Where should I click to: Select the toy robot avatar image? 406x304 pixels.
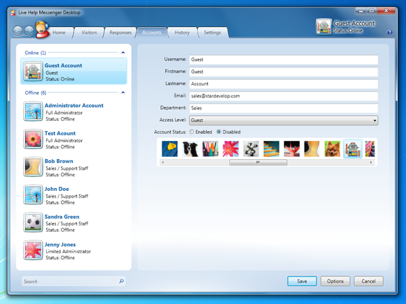point(353,149)
